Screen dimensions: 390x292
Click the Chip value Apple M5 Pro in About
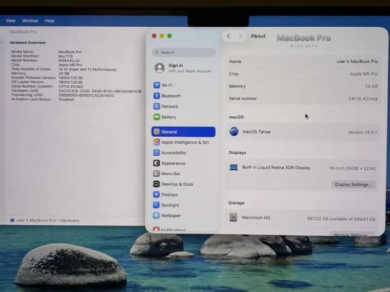[x=364, y=74]
